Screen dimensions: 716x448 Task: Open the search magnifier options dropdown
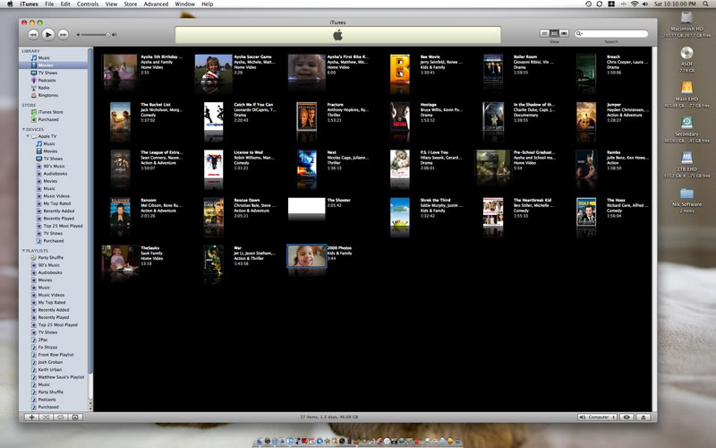click(x=579, y=34)
